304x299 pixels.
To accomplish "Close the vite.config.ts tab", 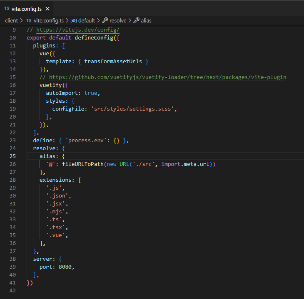I will point(47,9).
